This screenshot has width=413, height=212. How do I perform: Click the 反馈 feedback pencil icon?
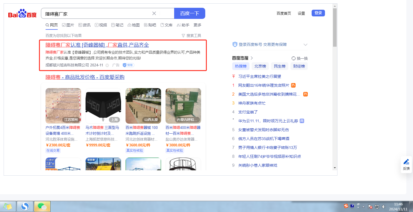click(x=406, y=162)
